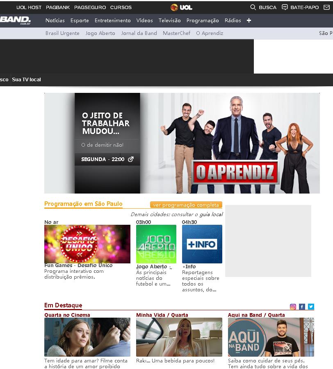This screenshot has width=333, height=369.
Task: Click the Band.com.br logo
Action: pos(15,20)
